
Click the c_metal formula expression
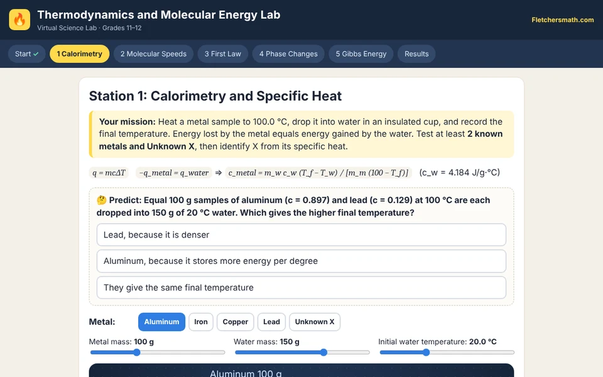318,173
